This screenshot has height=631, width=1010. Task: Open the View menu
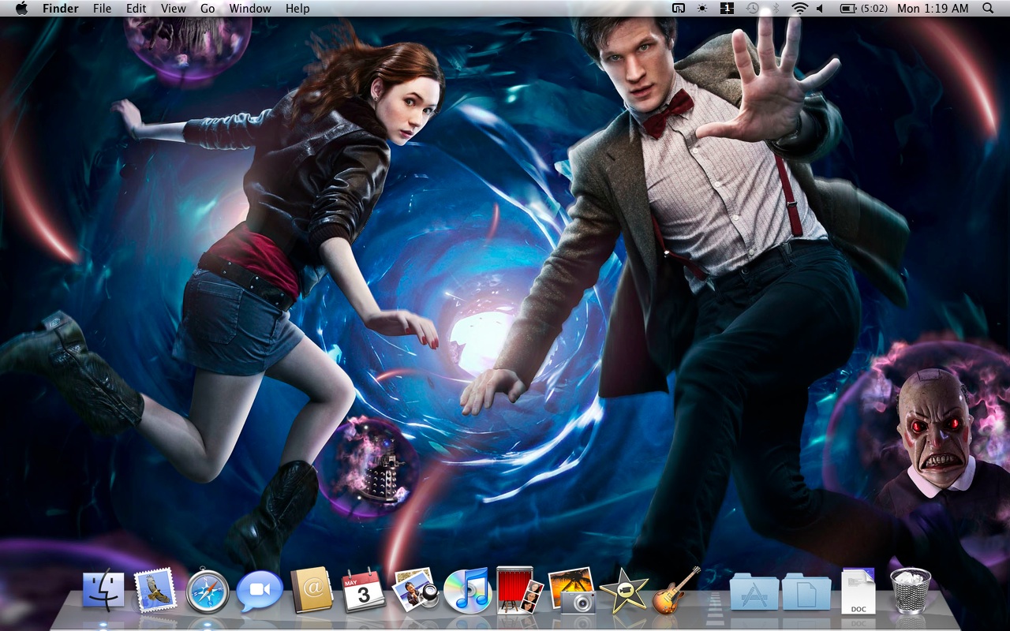coord(174,8)
